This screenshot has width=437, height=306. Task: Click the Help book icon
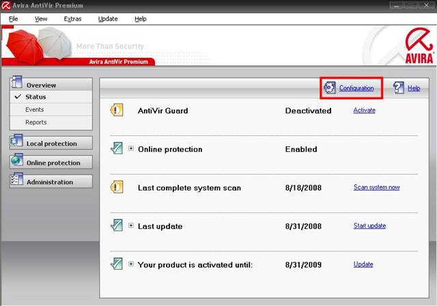pos(398,88)
